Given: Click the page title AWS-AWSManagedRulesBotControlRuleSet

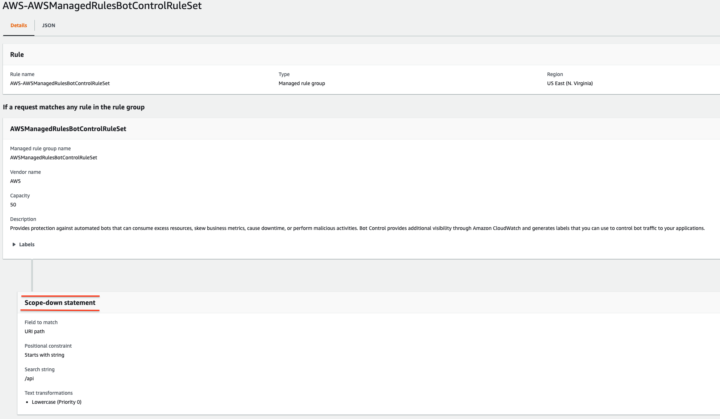Looking at the screenshot, I should (102, 6).
